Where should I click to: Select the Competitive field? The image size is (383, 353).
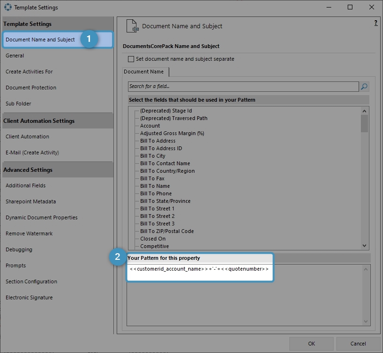click(154, 247)
